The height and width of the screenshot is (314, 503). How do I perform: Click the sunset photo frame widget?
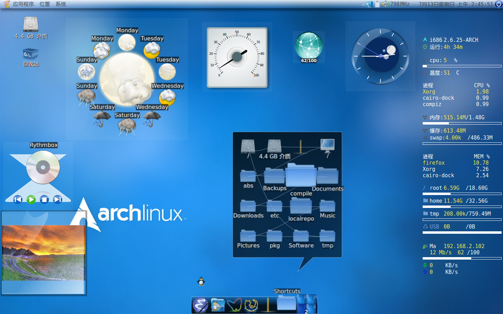pyautogui.click(x=44, y=253)
